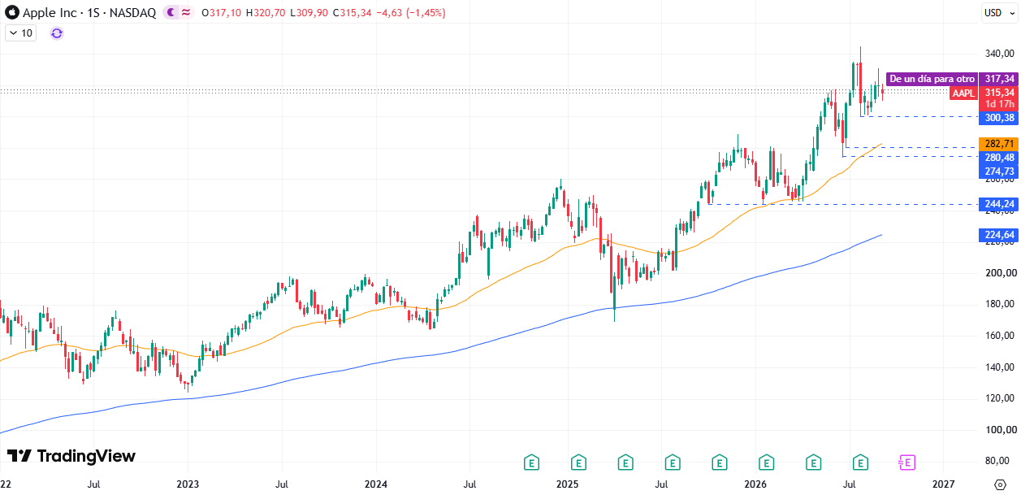
Task: Click the 160,00 price axis label
Action: tap(999, 336)
